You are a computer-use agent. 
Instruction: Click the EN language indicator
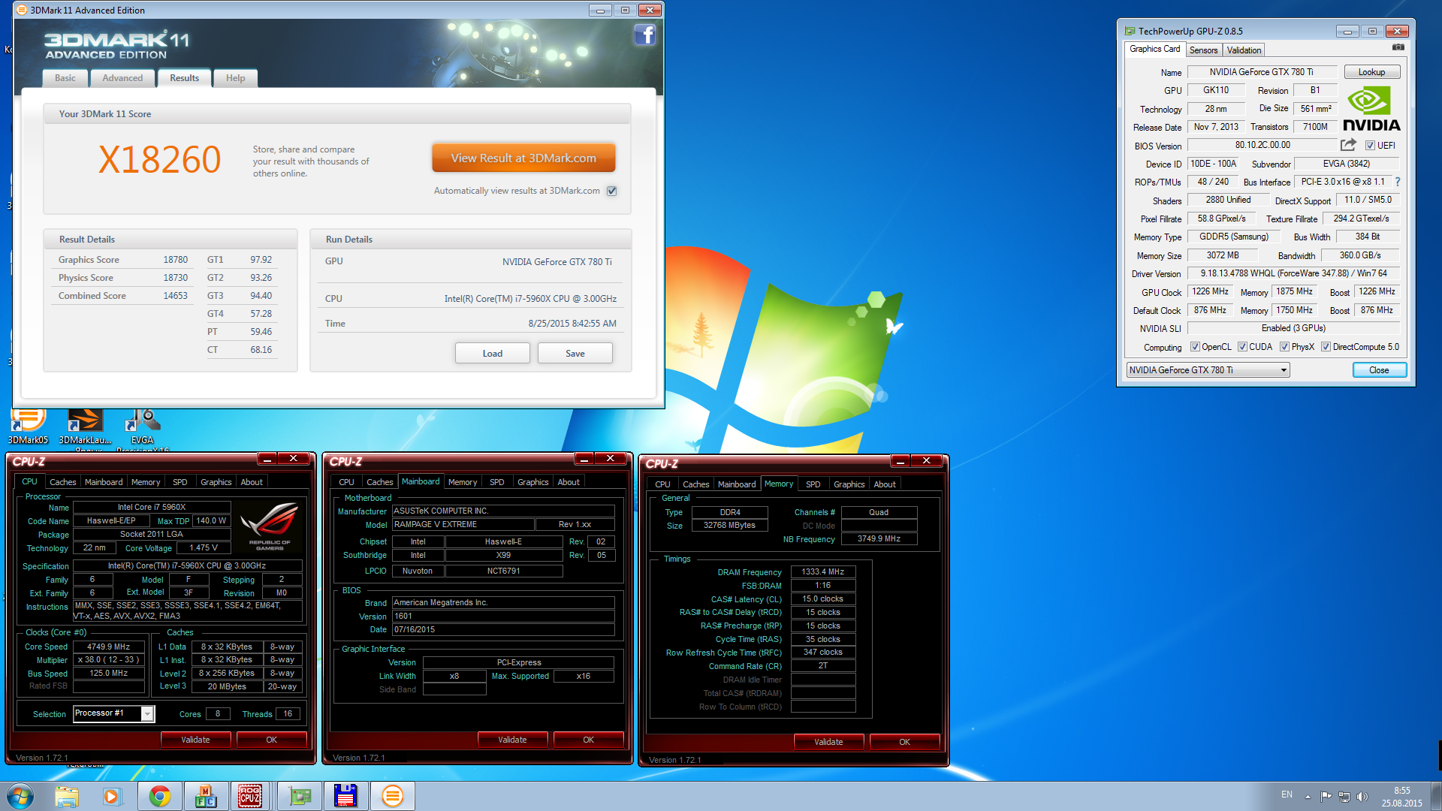1287,794
